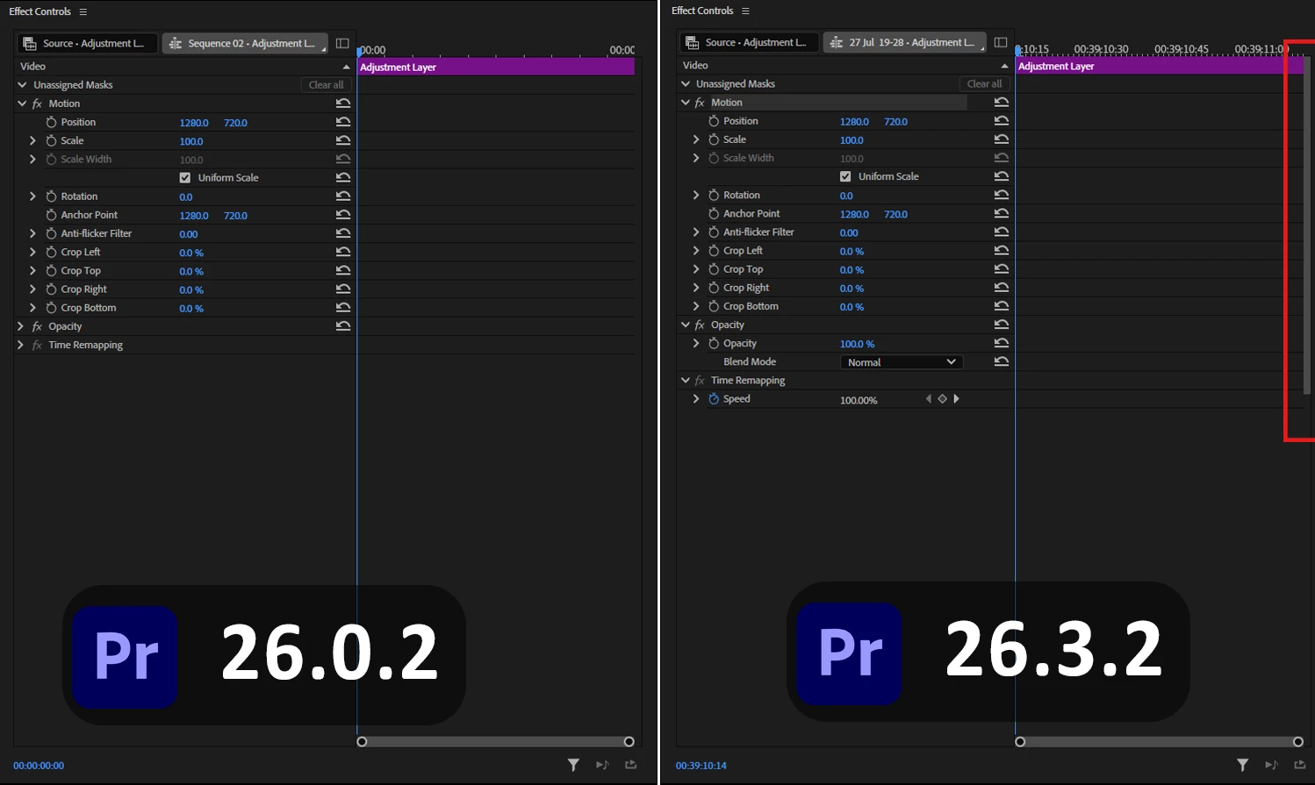Expand Scale properties in the left panel

pos(32,140)
